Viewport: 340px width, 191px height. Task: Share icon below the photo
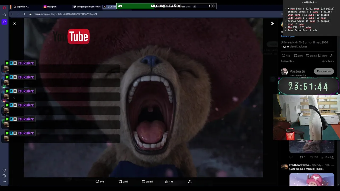point(190,182)
